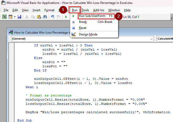Image resolution: width=173 pixels, height=122 pixels.
Task: Open the Format menu
Action: tap(49, 10)
